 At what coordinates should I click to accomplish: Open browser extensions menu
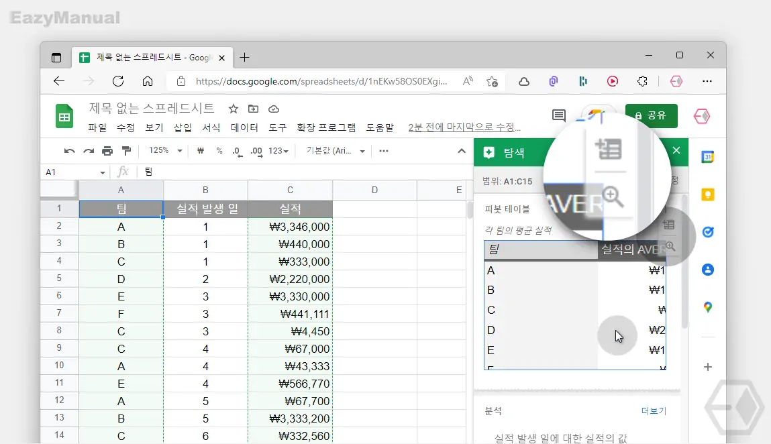pyautogui.click(x=642, y=81)
